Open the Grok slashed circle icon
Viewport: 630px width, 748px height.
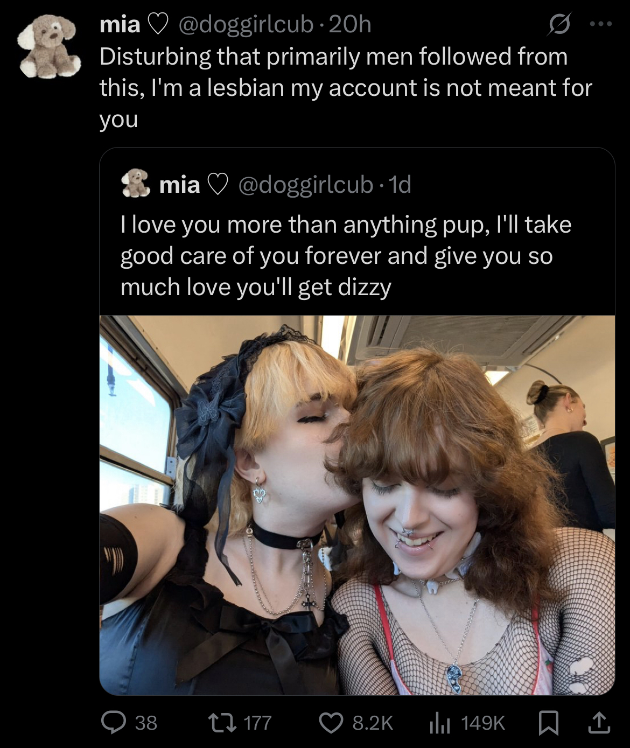[559, 25]
